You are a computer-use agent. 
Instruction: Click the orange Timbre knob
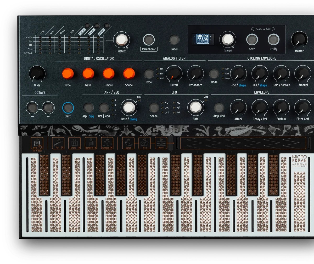pos(109,74)
